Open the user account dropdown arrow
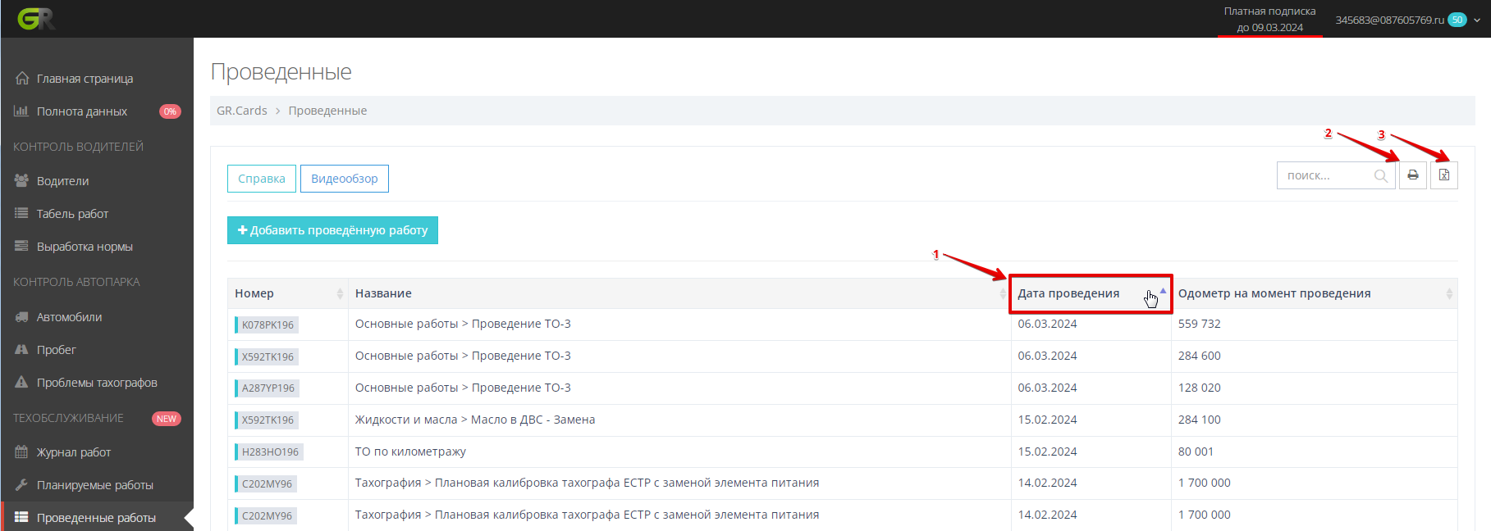Screen dimensions: 1491x531 (1477, 20)
